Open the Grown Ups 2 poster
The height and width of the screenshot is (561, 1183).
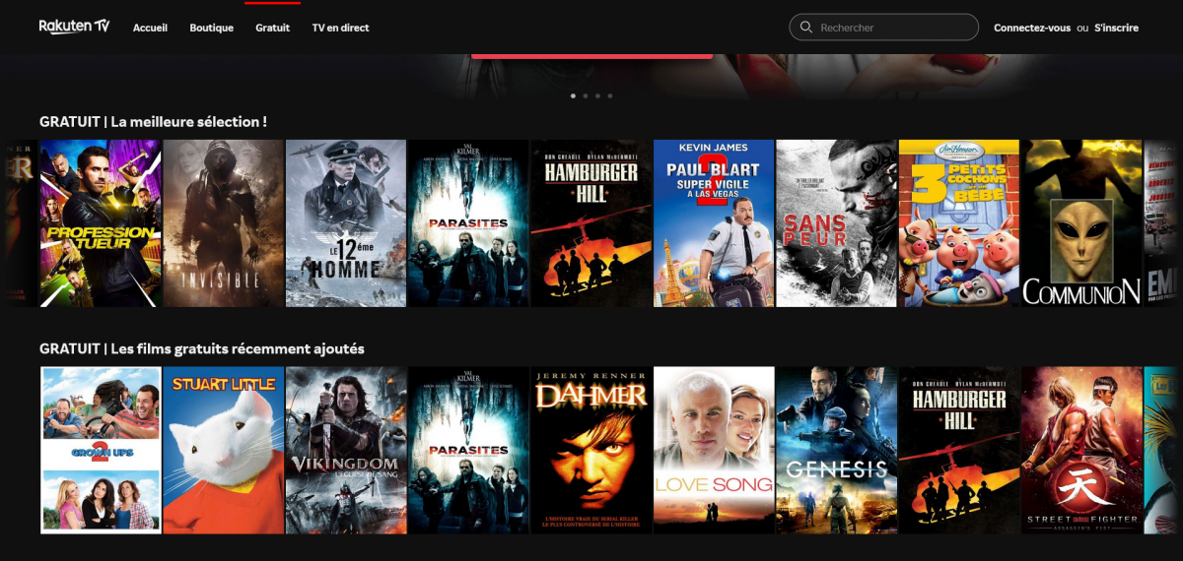point(100,451)
